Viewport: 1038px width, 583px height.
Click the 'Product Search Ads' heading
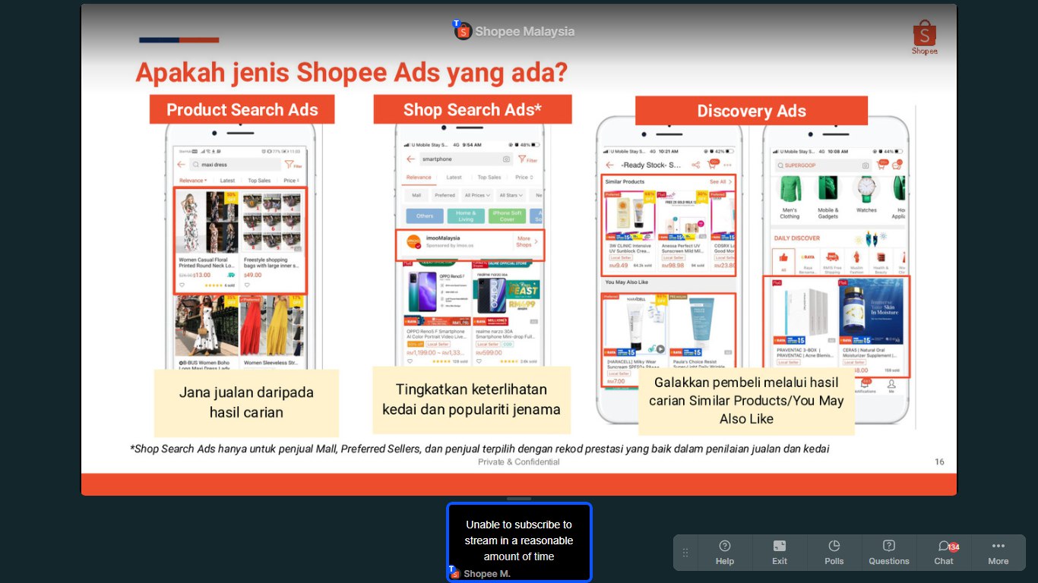pyautogui.click(x=242, y=109)
